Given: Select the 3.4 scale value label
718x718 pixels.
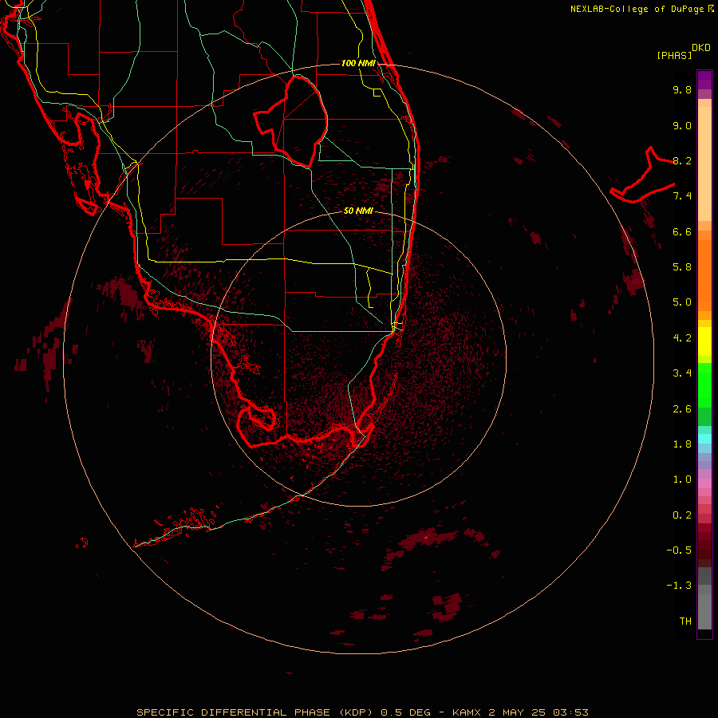Looking at the screenshot, I should tap(682, 373).
